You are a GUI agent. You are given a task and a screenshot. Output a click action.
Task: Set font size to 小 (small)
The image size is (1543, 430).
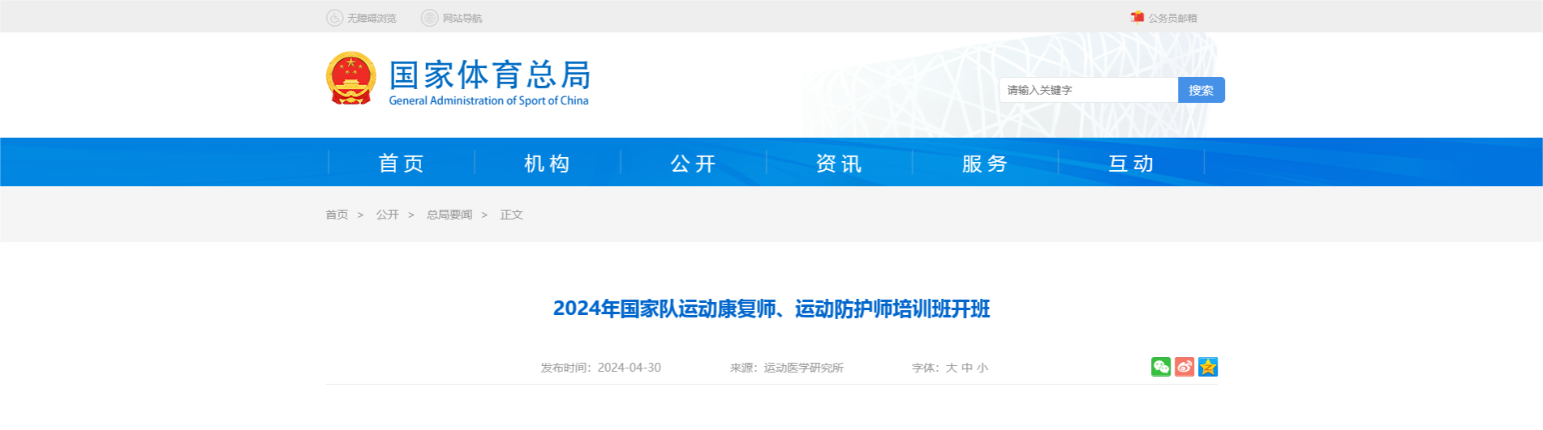coord(982,368)
